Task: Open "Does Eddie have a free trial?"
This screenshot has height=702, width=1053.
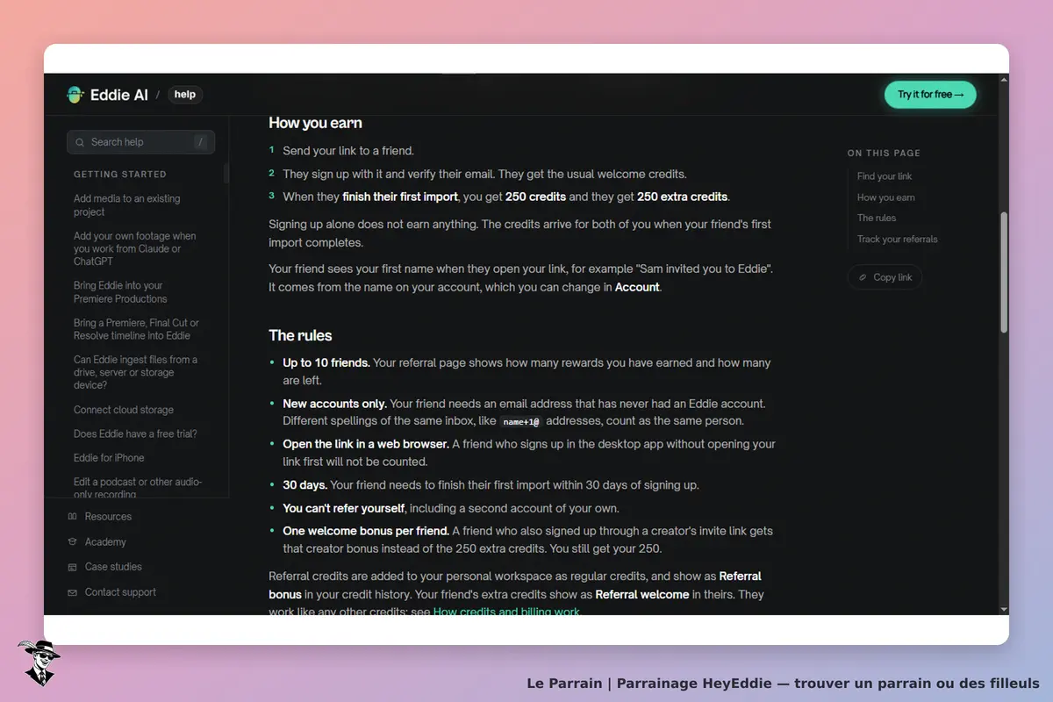Action: point(135,433)
